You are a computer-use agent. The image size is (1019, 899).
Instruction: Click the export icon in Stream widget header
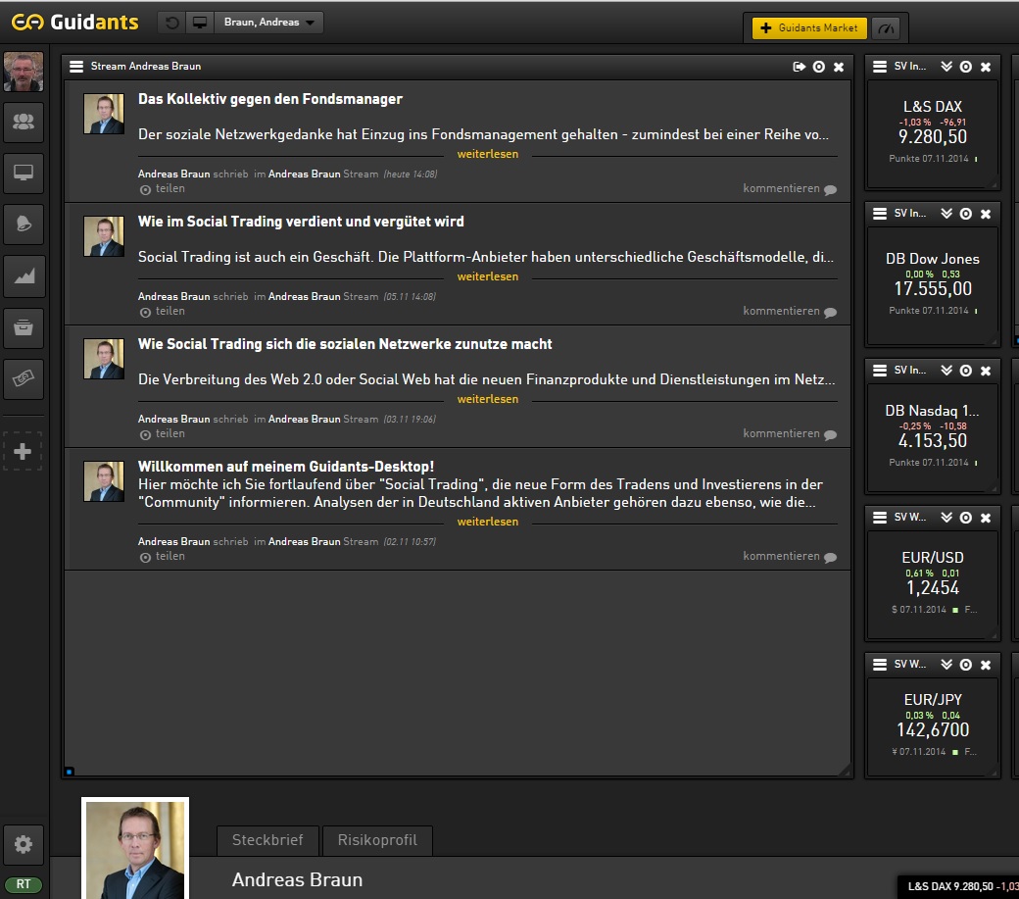tap(799, 67)
